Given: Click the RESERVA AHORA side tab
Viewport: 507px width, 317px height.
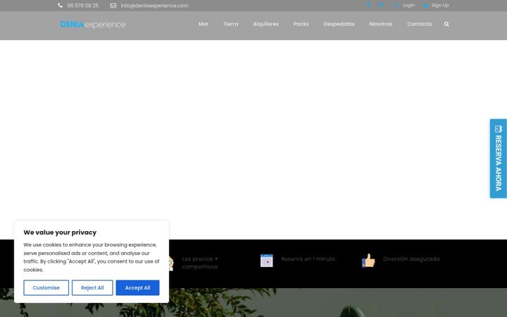Looking at the screenshot, I should [x=499, y=158].
